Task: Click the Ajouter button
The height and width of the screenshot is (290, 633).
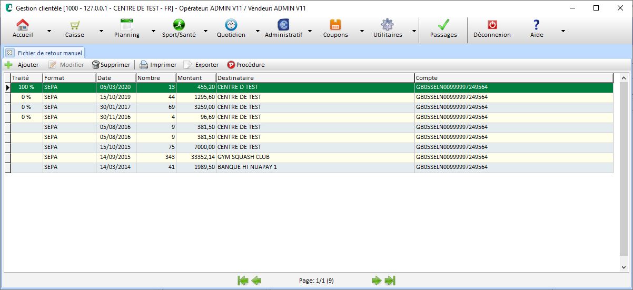Action: coord(22,65)
